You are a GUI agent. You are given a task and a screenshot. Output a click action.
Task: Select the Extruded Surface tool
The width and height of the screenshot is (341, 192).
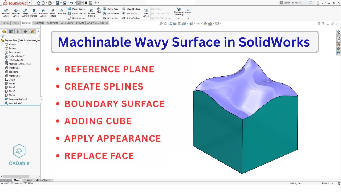coord(6,13)
